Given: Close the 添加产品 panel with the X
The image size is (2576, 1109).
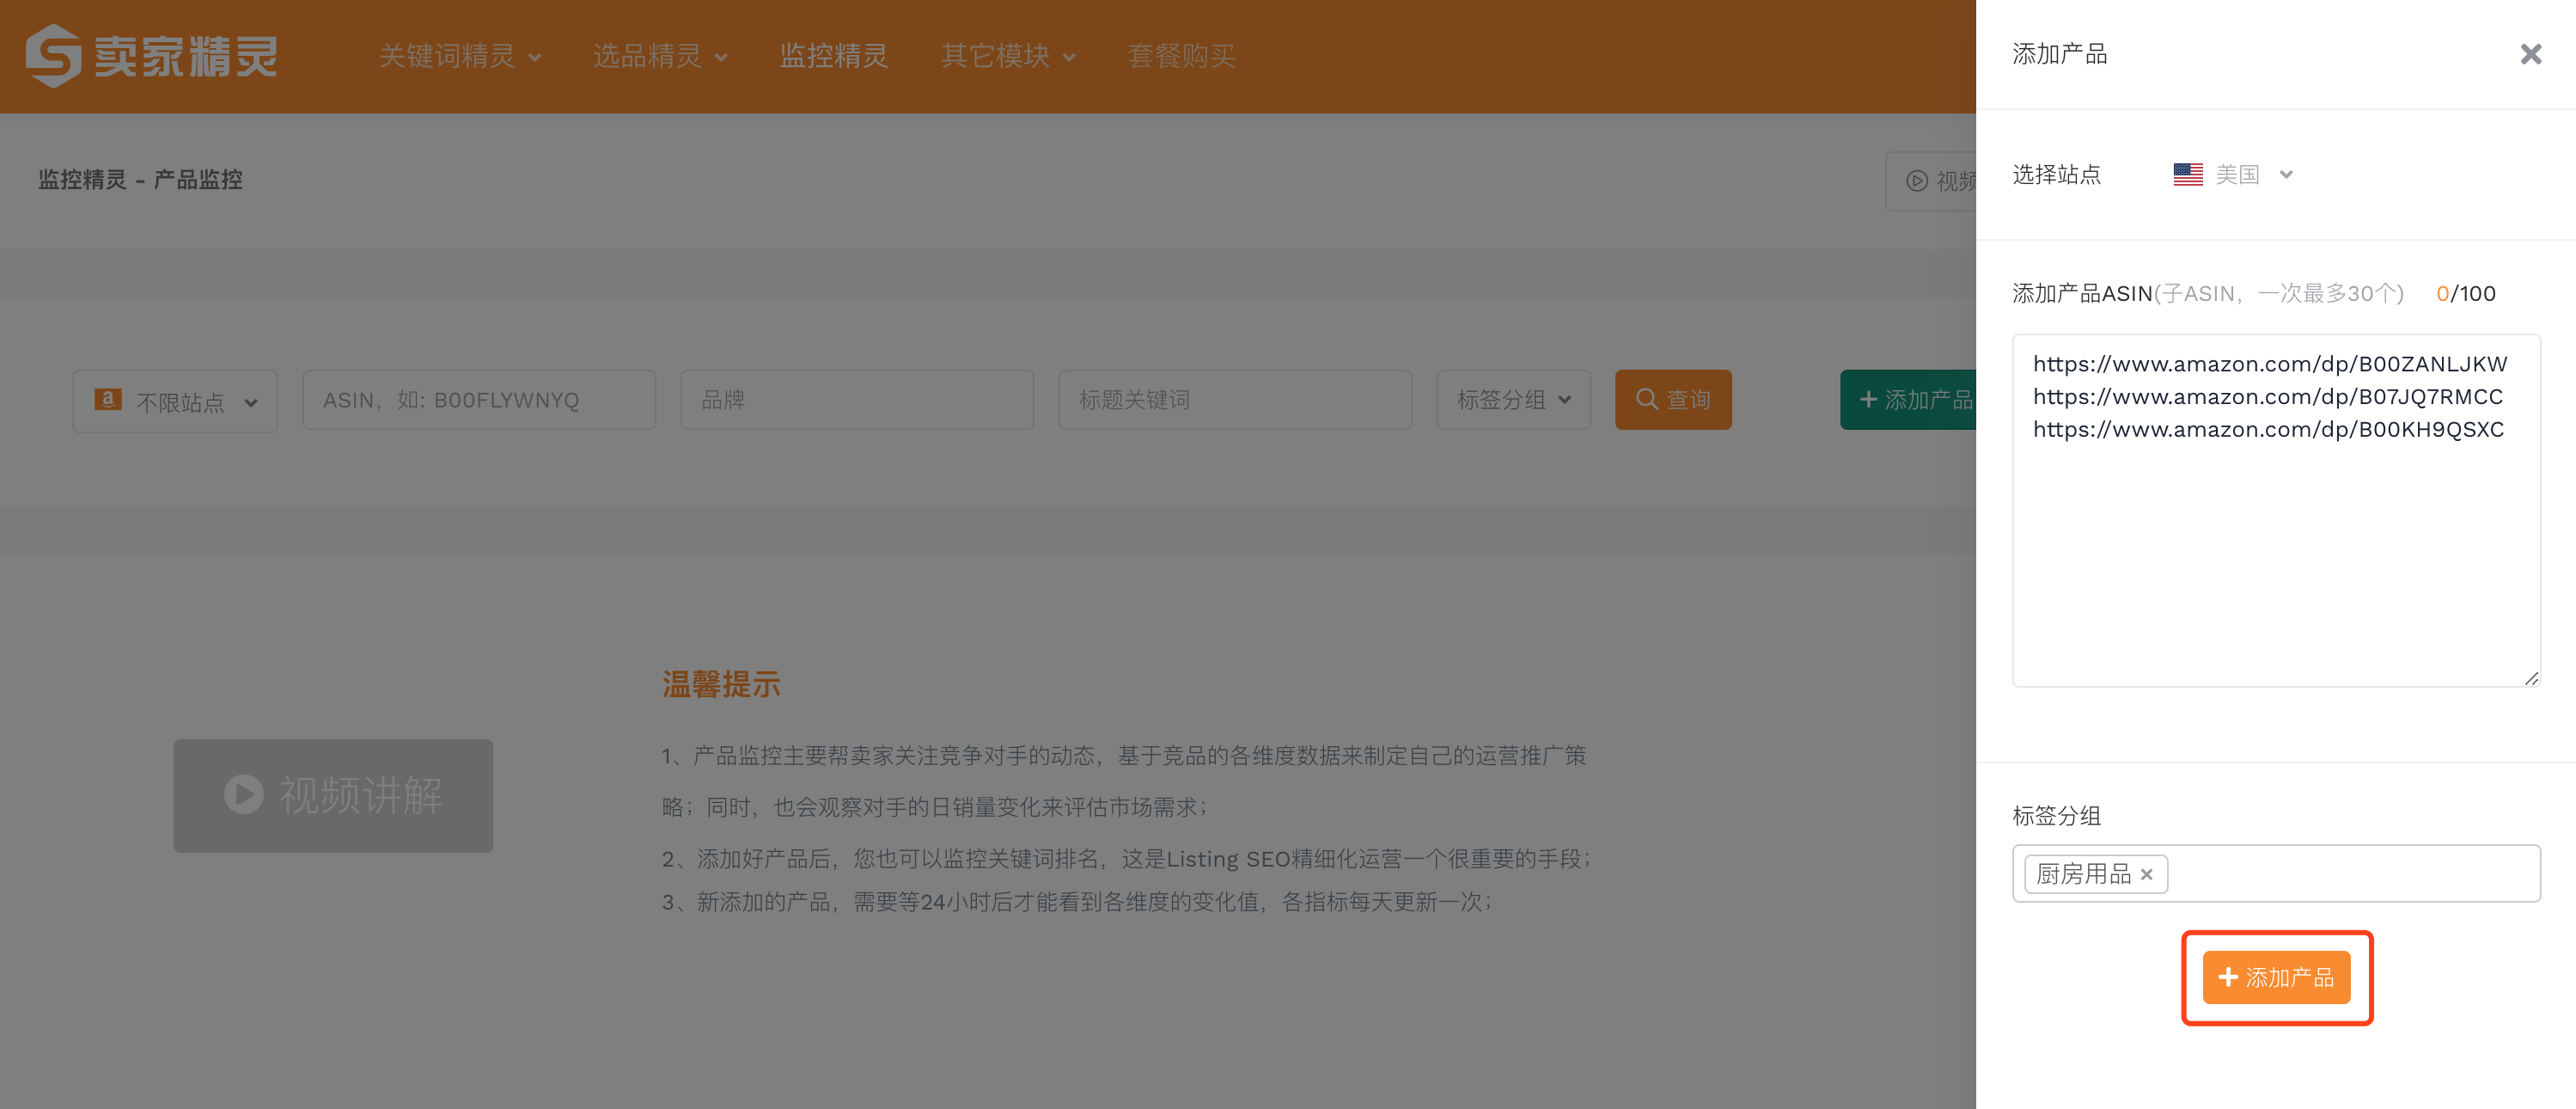Looking at the screenshot, I should (2530, 54).
